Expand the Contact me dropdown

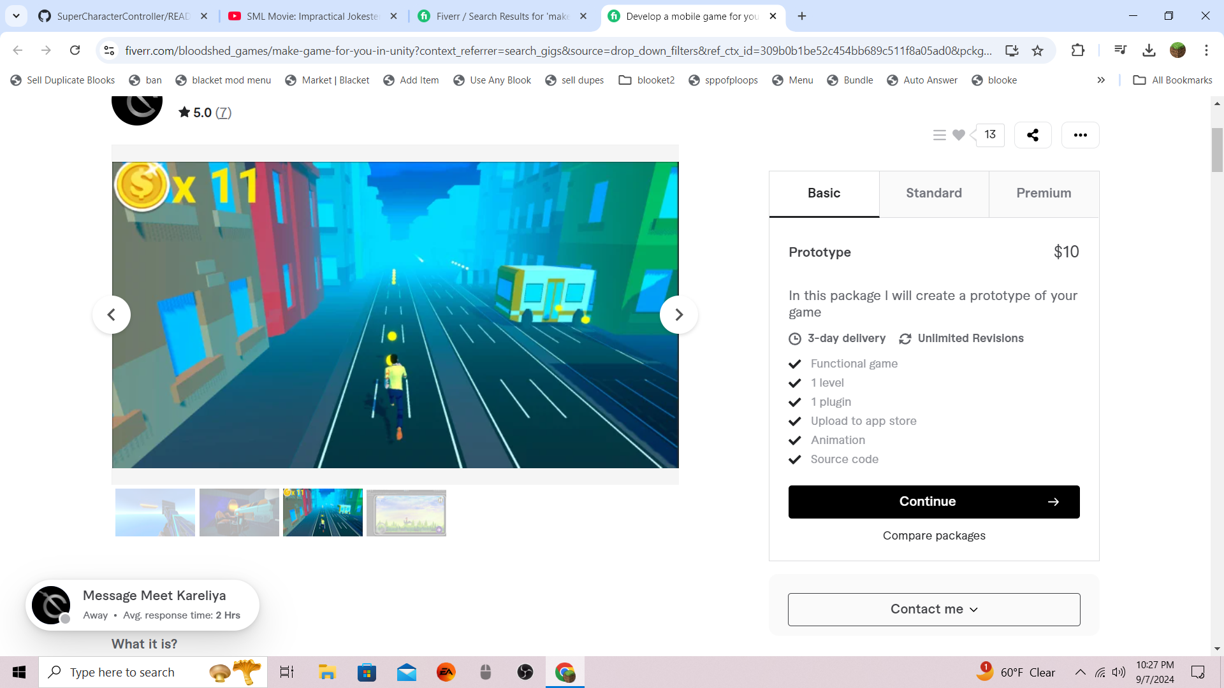point(933,610)
